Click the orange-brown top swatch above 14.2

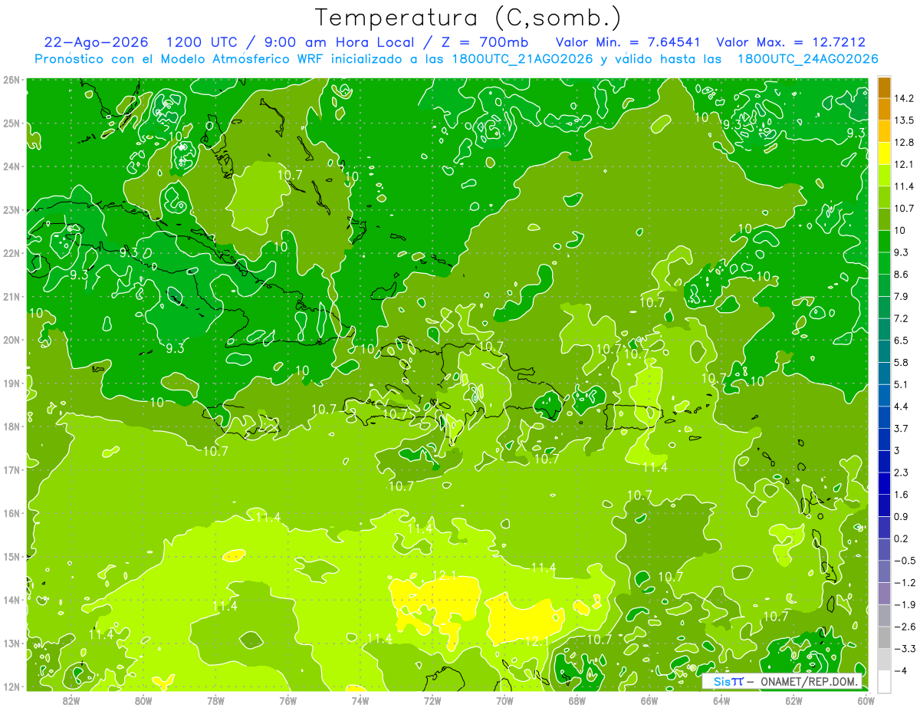884,87
